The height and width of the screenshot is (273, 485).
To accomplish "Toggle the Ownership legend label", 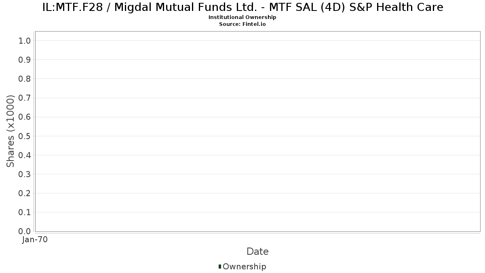I will point(245,267).
